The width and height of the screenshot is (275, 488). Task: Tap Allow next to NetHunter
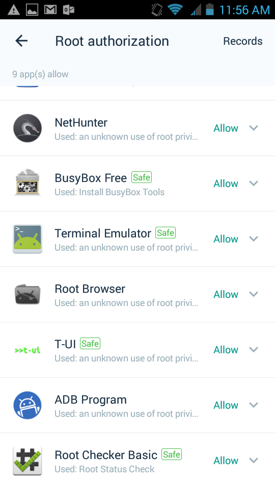(226, 128)
